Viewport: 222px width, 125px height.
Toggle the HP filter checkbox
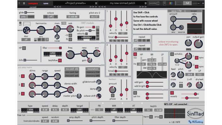tap(24, 48)
